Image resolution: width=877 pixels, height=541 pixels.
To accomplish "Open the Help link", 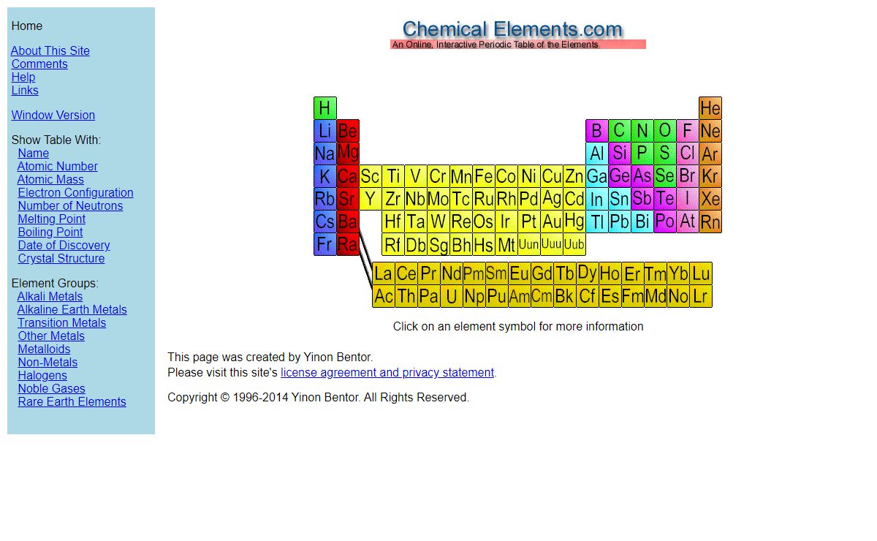I will pos(23,77).
